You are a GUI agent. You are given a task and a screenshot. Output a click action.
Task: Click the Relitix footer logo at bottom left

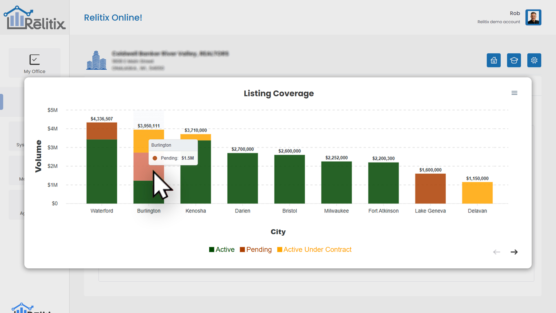tap(23, 308)
